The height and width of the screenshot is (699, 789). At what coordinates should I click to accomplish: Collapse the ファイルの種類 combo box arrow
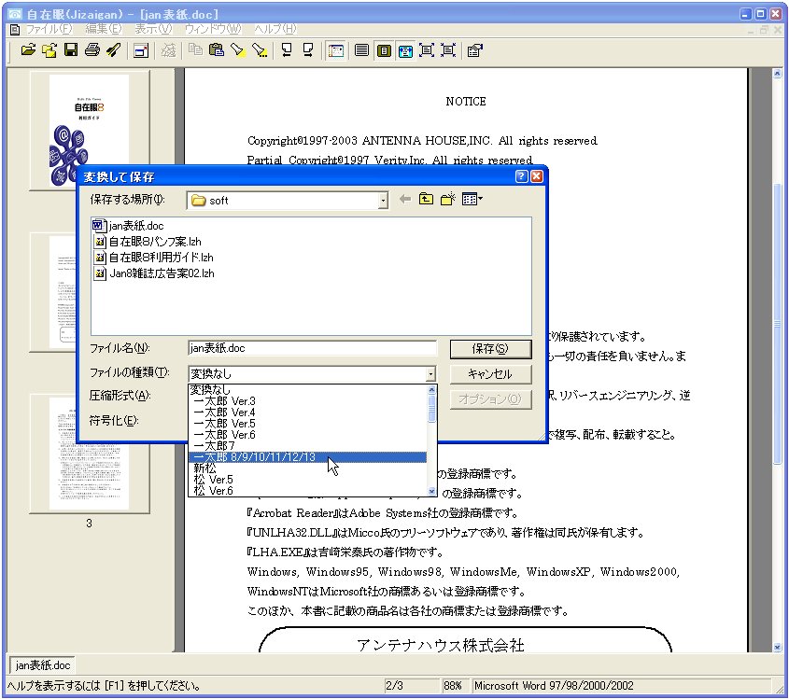430,373
